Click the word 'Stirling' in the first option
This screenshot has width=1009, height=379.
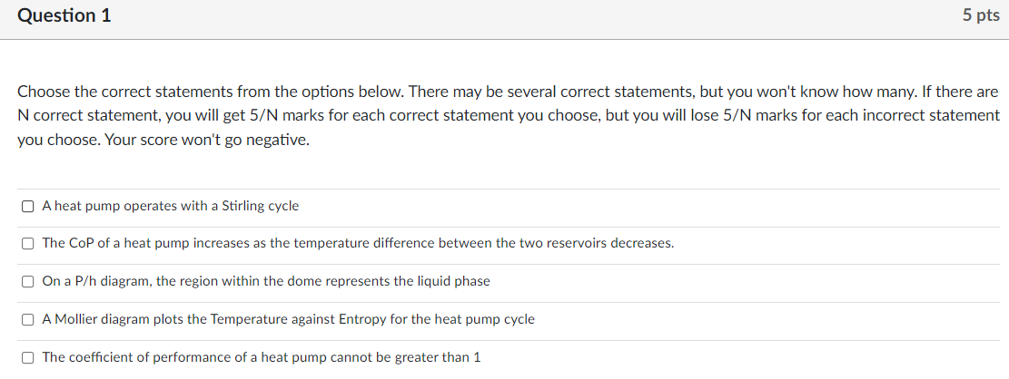(x=242, y=206)
